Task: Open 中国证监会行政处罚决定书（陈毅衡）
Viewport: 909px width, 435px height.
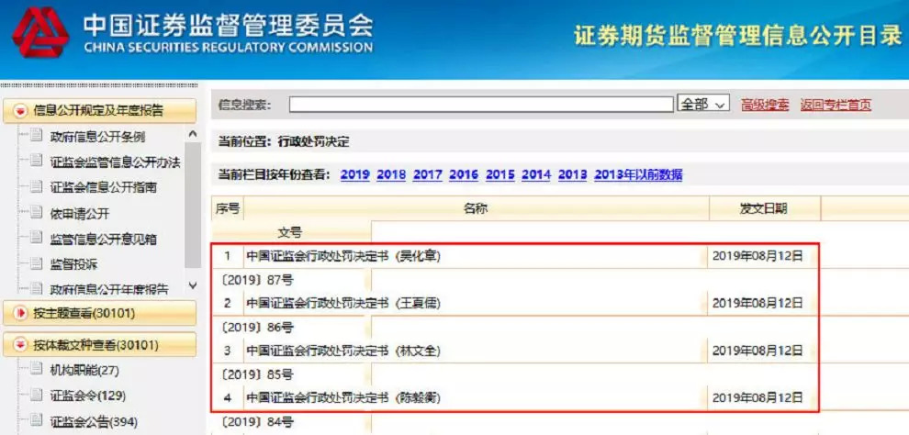Action: (343, 398)
